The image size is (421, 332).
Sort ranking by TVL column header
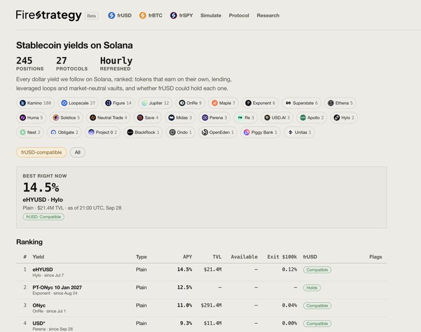pos(217,257)
